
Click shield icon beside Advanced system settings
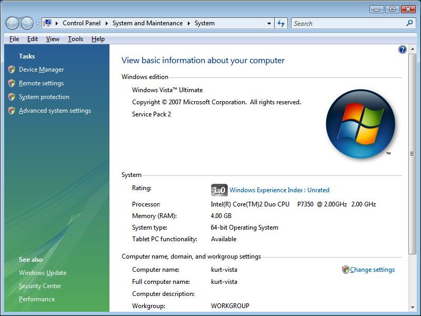coord(12,111)
